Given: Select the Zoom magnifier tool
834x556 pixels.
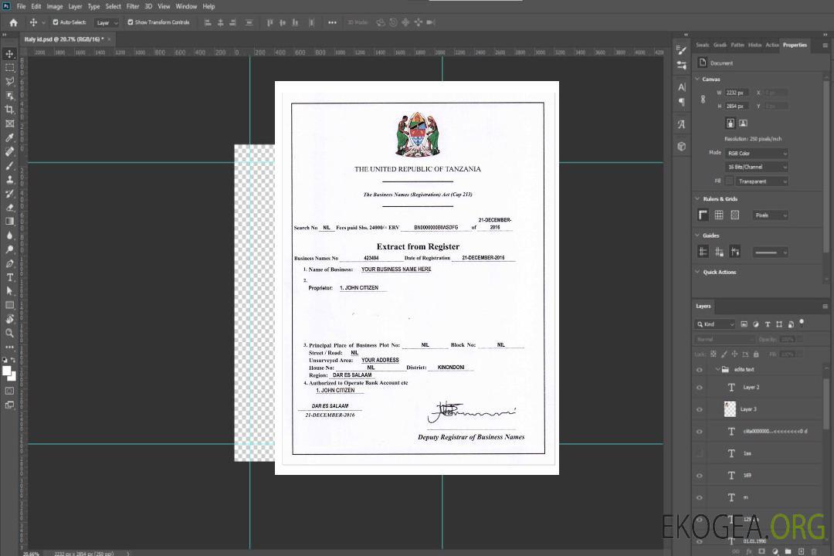Looking at the screenshot, I should [x=9, y=333].
